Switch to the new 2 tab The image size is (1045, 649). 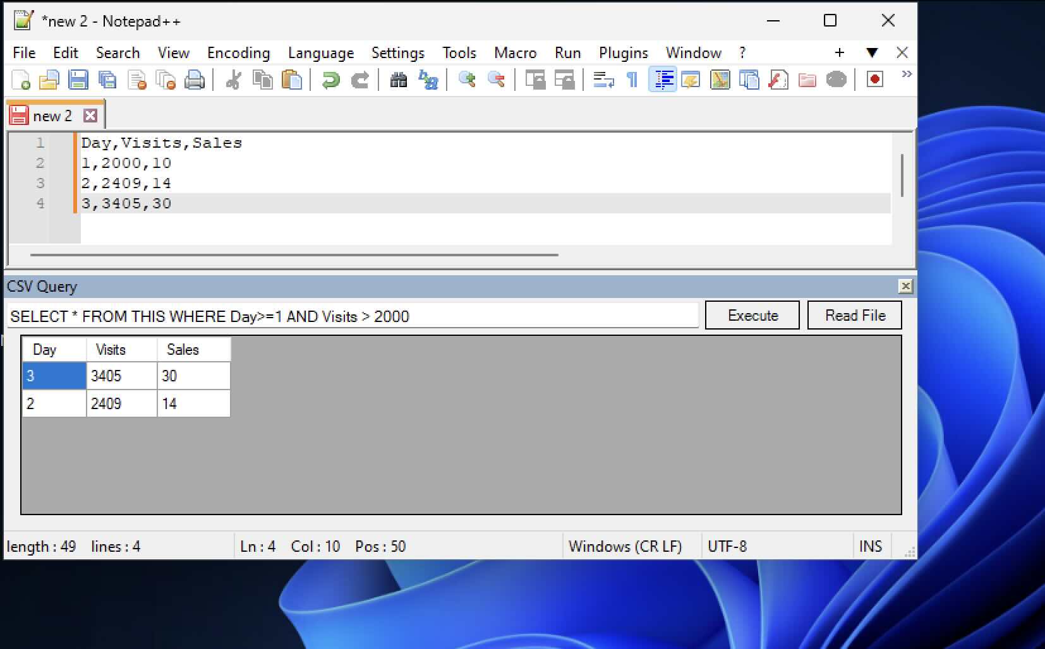(x=53, y=115)
